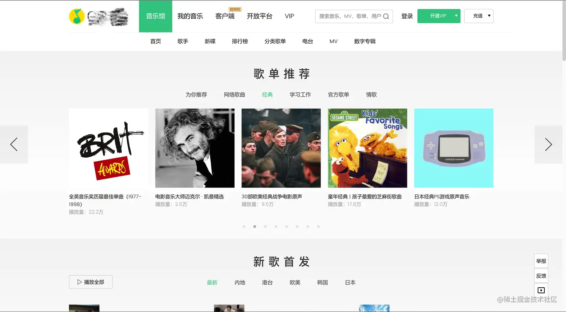
Task: Open 歌手 in sub-navigation
Action: 183,41
